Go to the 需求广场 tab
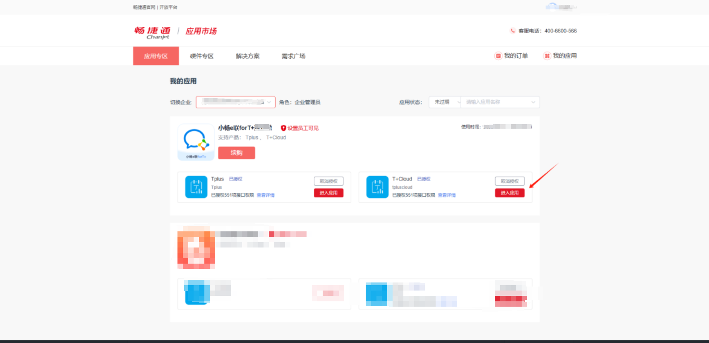 pos(294,56)
